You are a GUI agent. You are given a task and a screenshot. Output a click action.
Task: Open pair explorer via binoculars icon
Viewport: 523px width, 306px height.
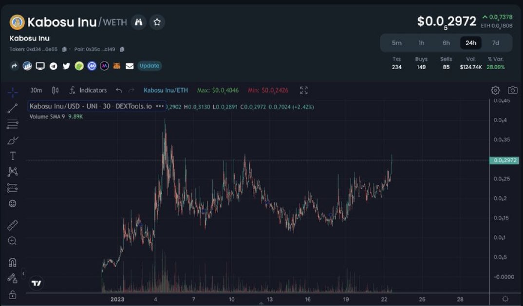[x=138, y=22]
